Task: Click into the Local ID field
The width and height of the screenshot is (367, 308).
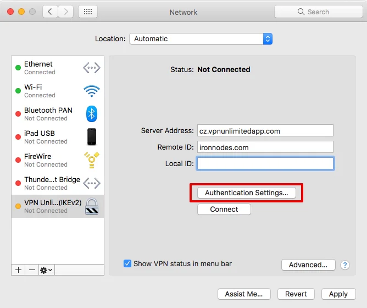Action: tap(265, 163)
